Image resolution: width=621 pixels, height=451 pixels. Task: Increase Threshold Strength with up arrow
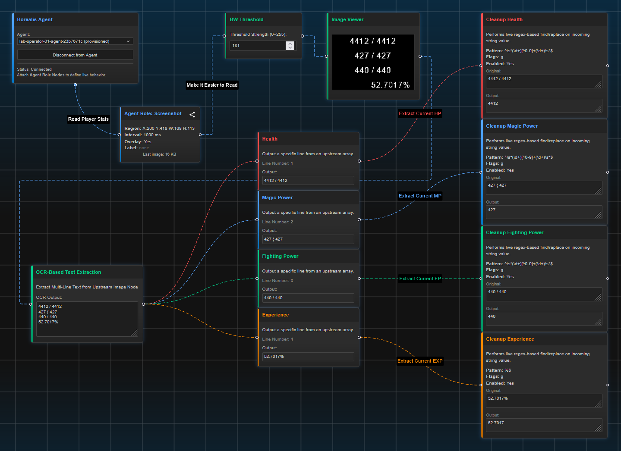tap(290, 44)
